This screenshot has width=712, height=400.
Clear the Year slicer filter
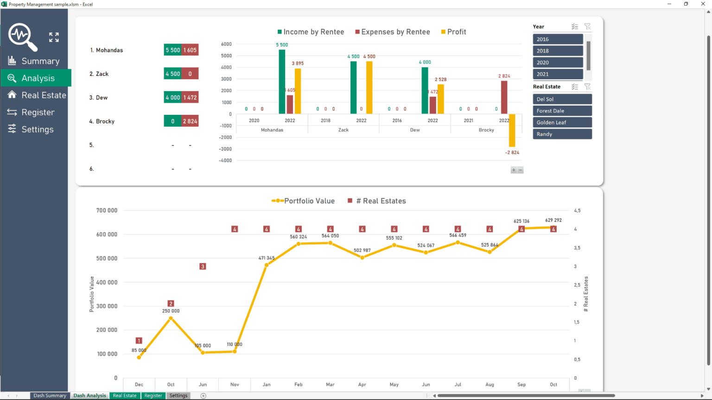pyautogui.click(x=587, y=27)
